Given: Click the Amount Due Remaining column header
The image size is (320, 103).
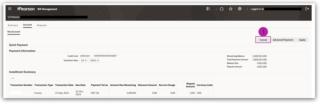Looking at the screenshot, I should click(x=123, y=85).
